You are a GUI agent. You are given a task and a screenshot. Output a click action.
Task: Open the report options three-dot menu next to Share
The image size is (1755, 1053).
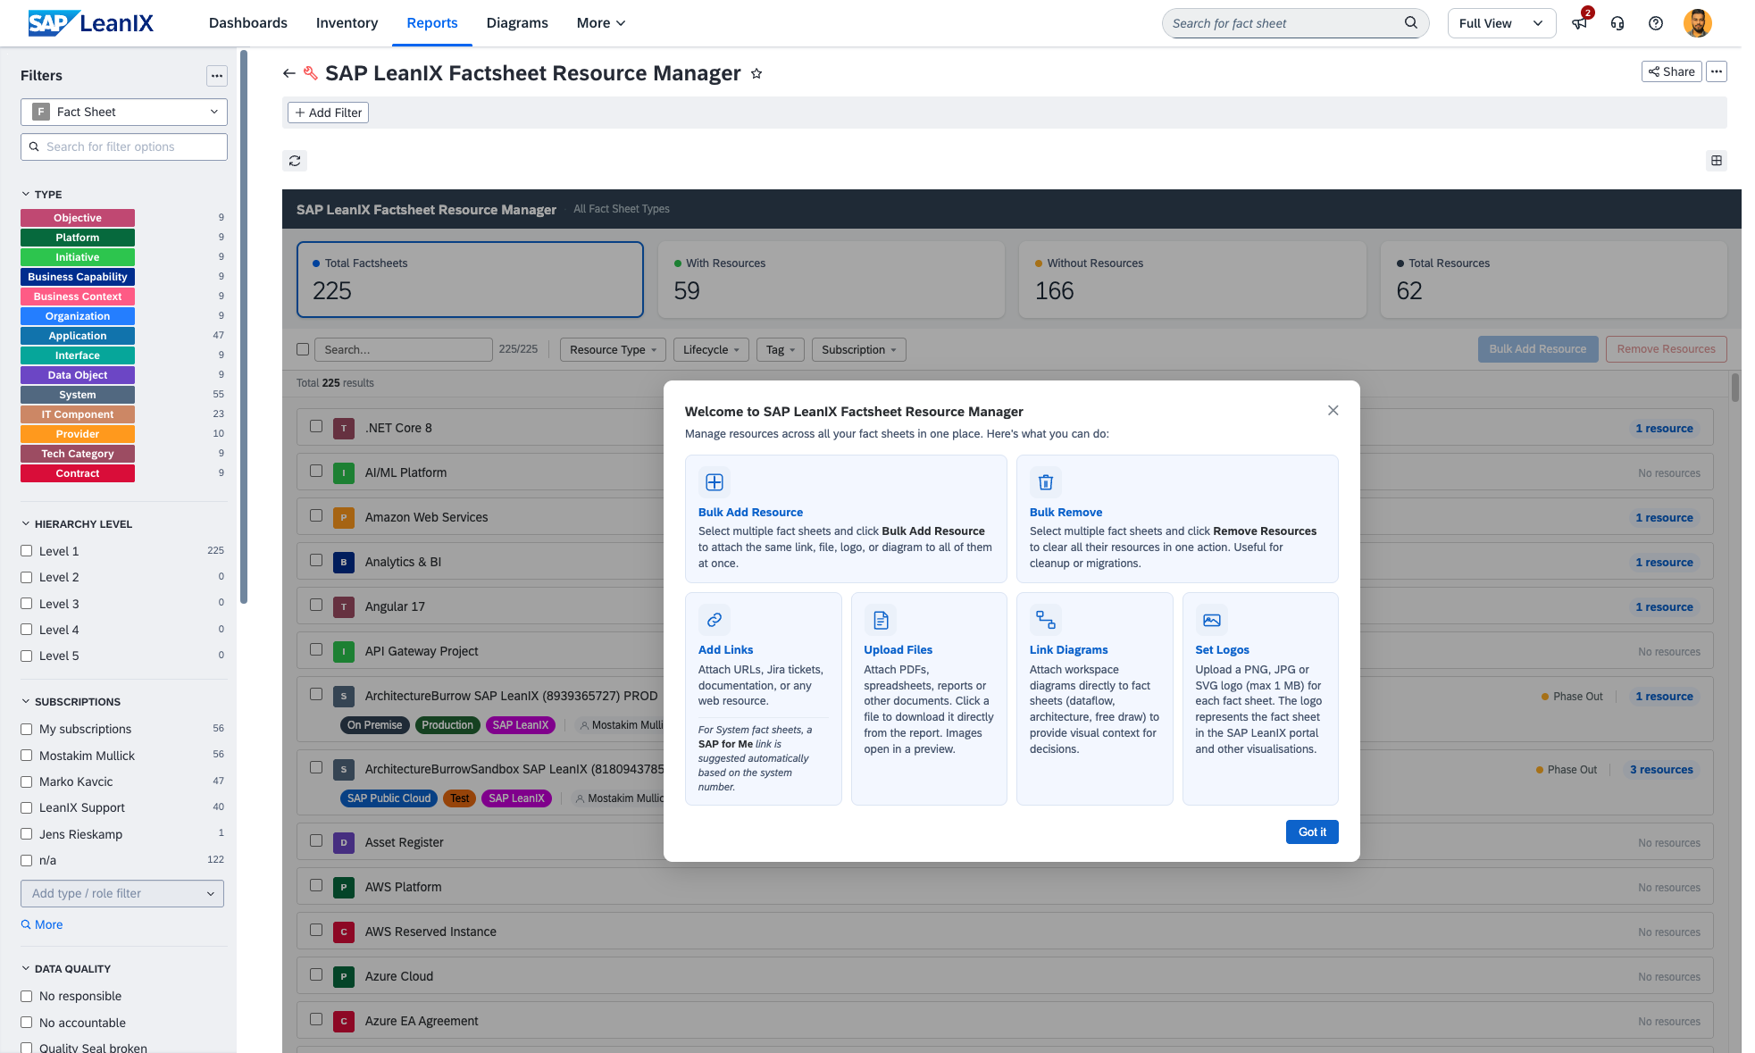1717,71
